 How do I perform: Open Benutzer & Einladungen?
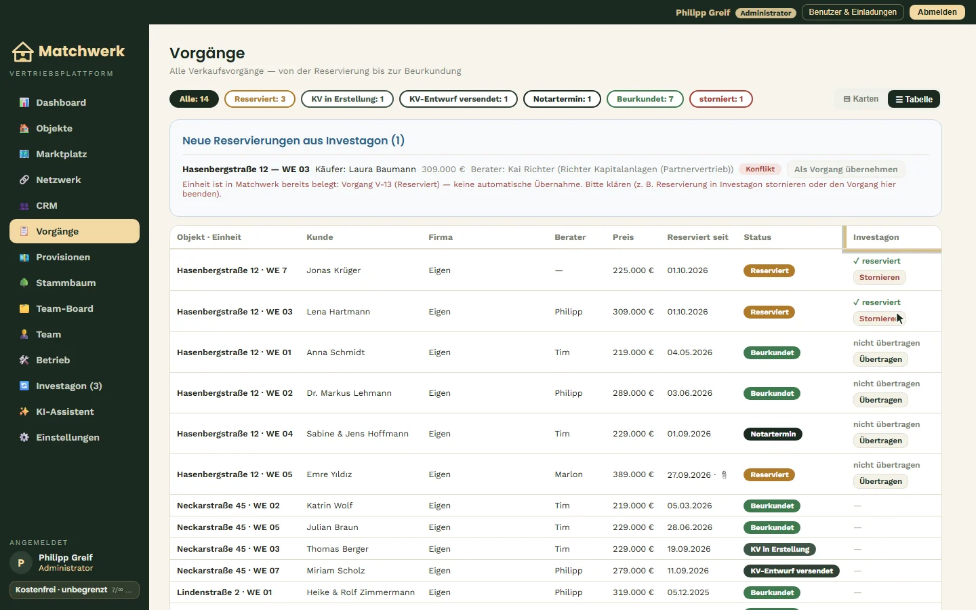853,12
